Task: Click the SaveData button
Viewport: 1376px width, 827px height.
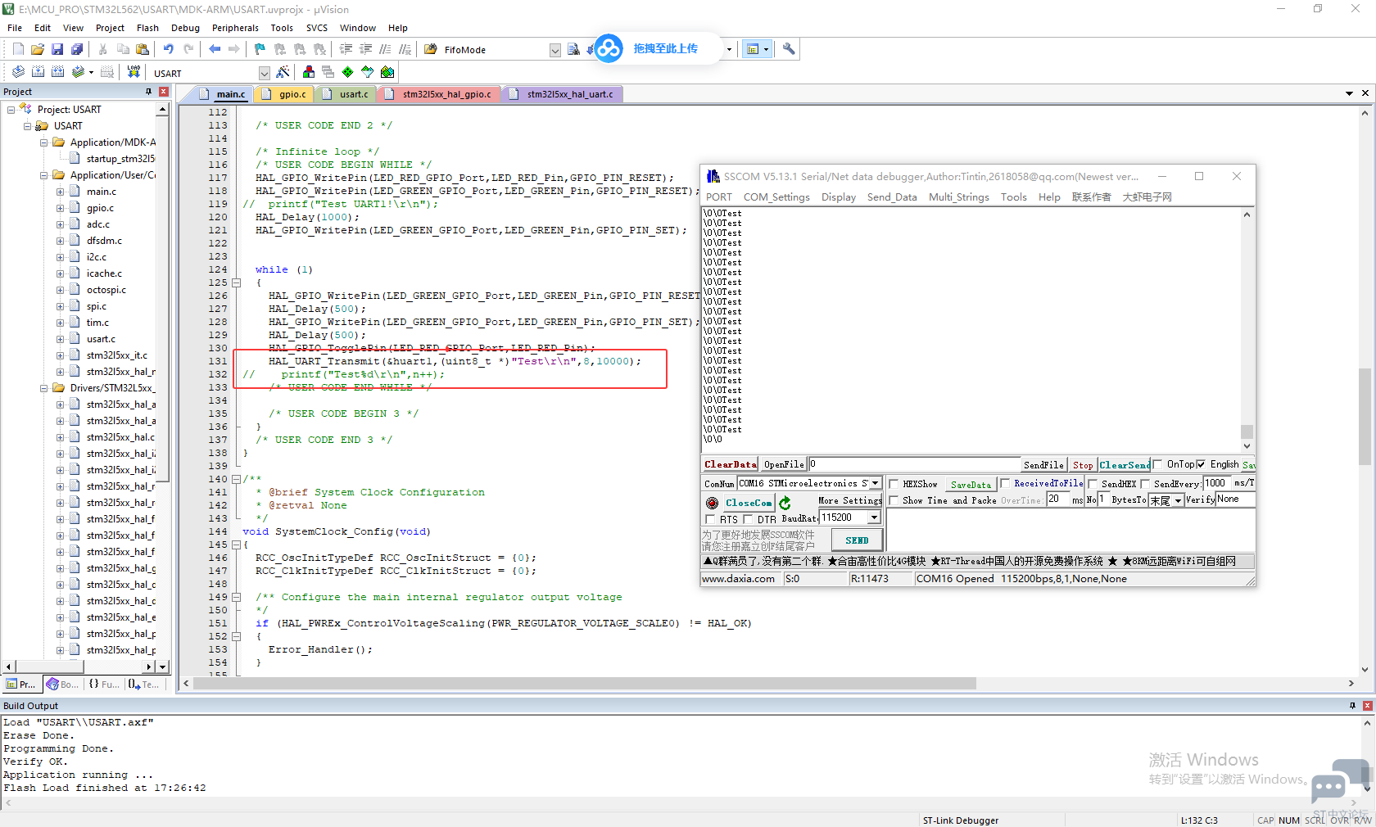Action: click(971, 485)
